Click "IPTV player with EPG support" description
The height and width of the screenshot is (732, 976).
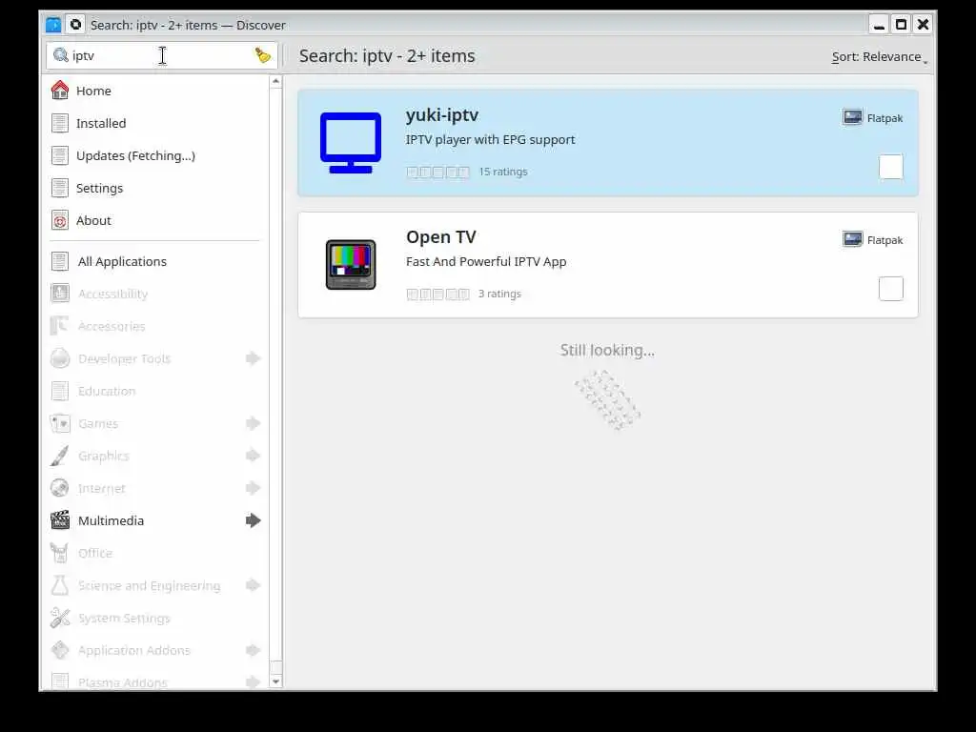tap(491, 139)
